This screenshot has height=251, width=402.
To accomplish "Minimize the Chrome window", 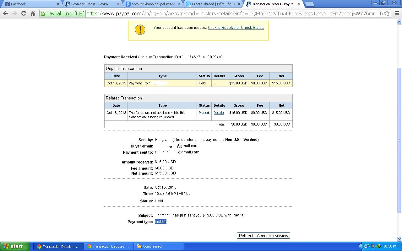I will click(x=376, y=3).
